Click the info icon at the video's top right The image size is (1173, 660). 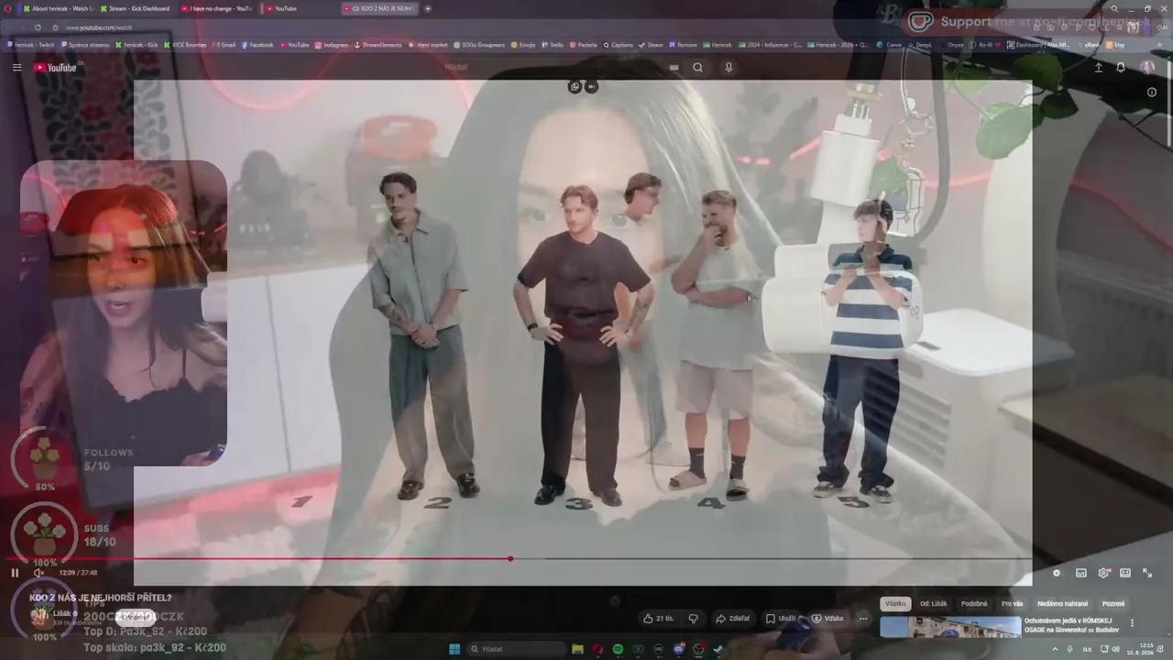tap(1152, 92)
